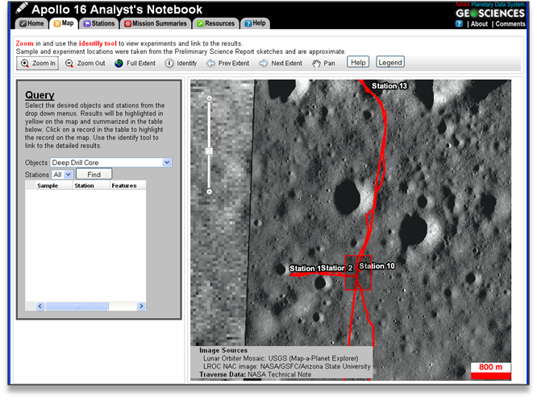
Task: Open the Mission Summaries tab
Action: [156, 23]
